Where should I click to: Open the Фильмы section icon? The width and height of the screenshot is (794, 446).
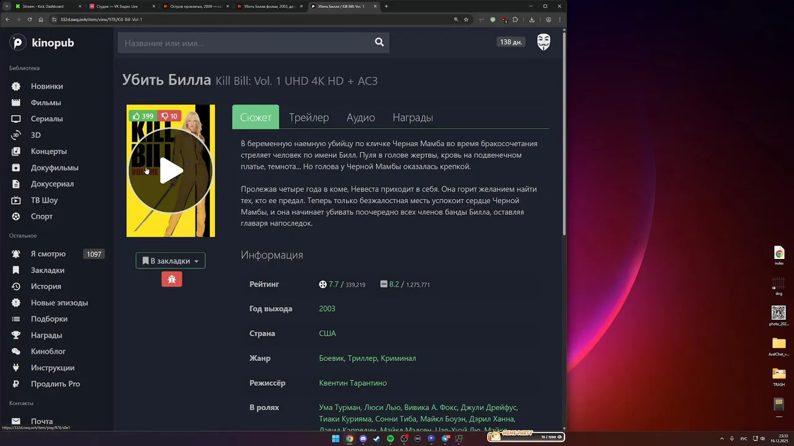pos(16,102)
